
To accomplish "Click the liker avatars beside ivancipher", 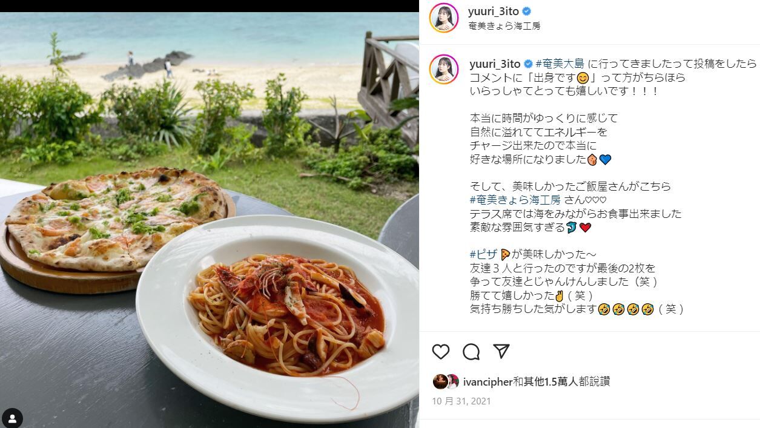I will click(x=446, y=381).
